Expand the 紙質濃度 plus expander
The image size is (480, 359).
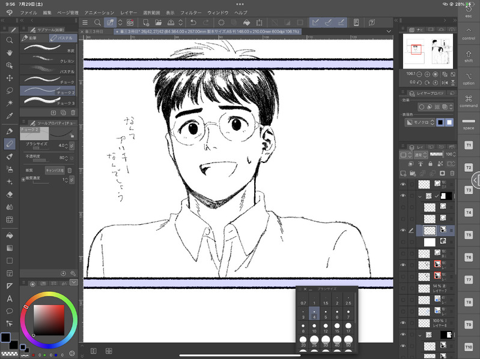[x=23, y=180]
